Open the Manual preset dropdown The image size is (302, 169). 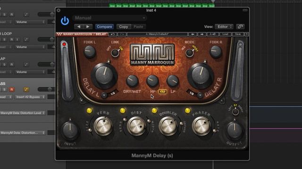[x=109, y=18]
